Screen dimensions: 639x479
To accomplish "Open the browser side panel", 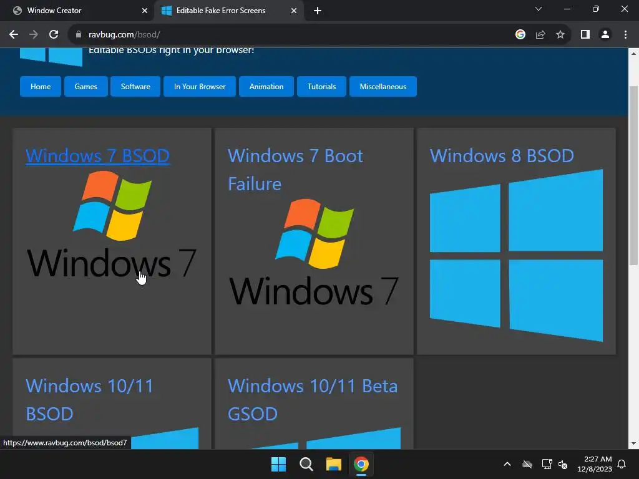I will (585, 35).
